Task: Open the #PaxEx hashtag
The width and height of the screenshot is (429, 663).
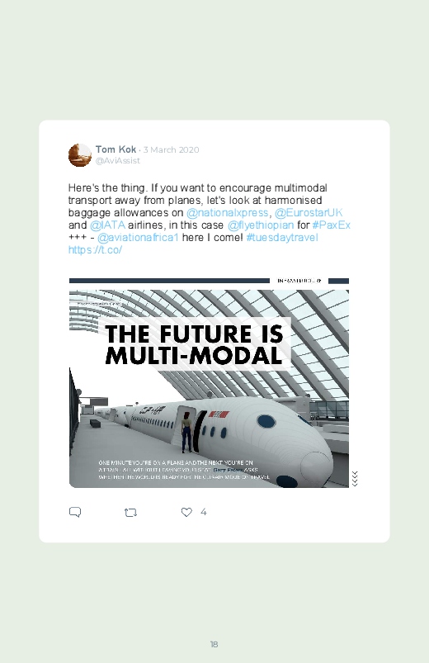Action: 331,225
